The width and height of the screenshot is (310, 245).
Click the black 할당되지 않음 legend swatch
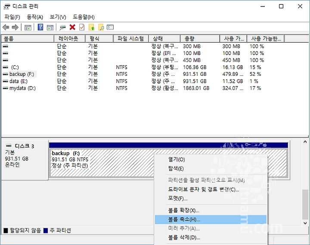(6, 230)
